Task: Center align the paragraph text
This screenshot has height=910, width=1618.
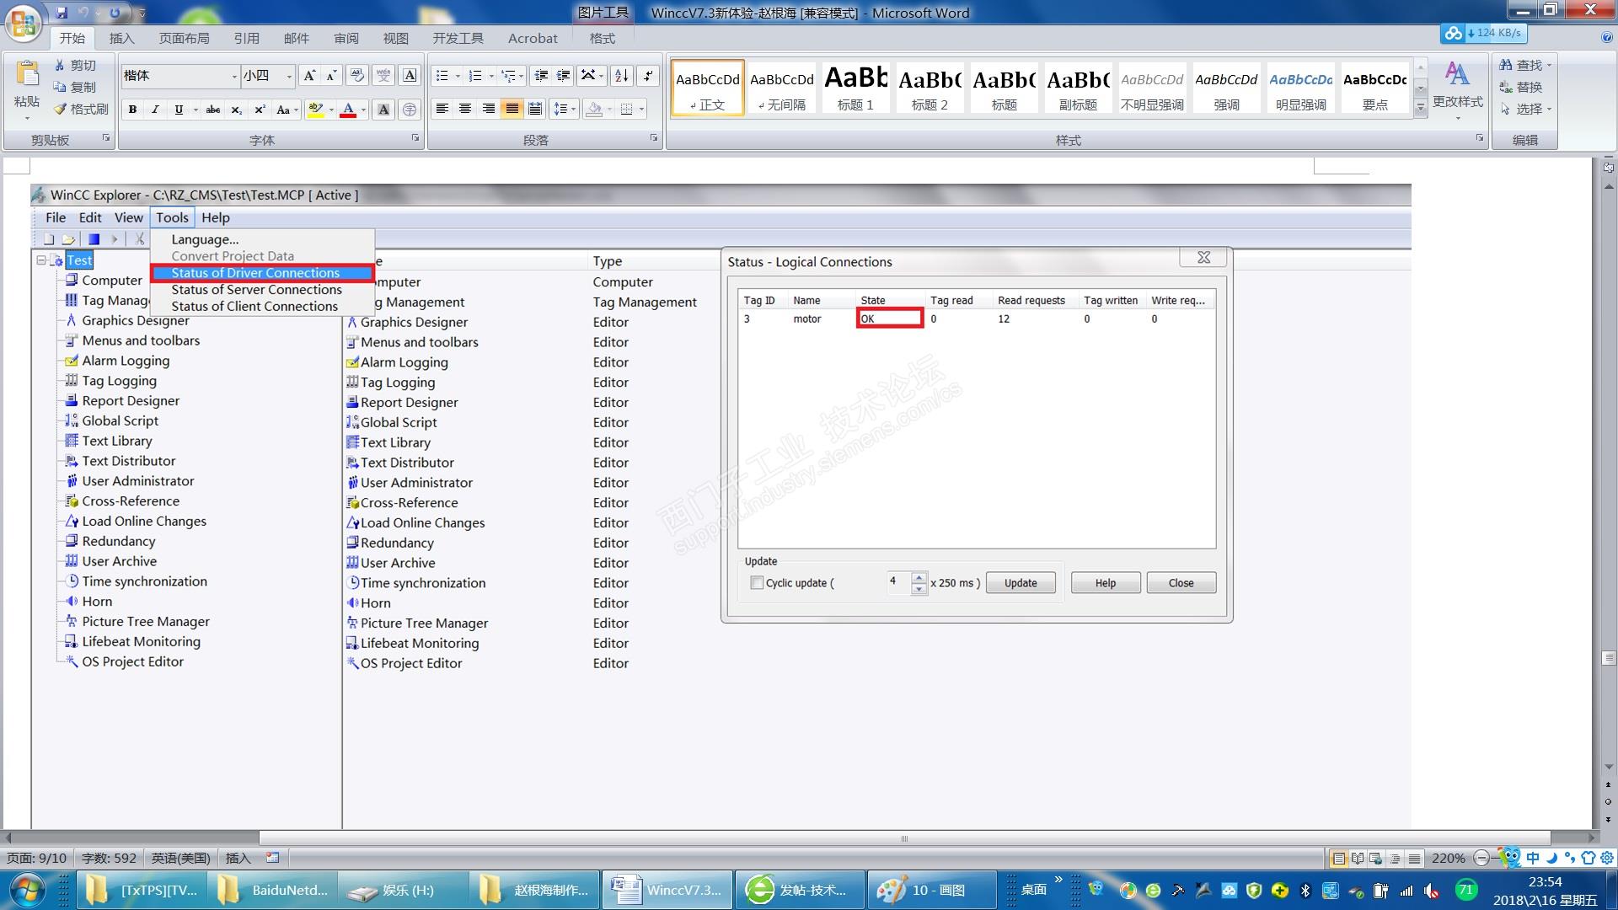Action: pyautogui.click(x=465, y=109)
